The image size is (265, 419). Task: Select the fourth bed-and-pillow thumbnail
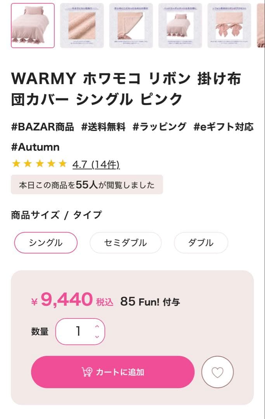180,26
